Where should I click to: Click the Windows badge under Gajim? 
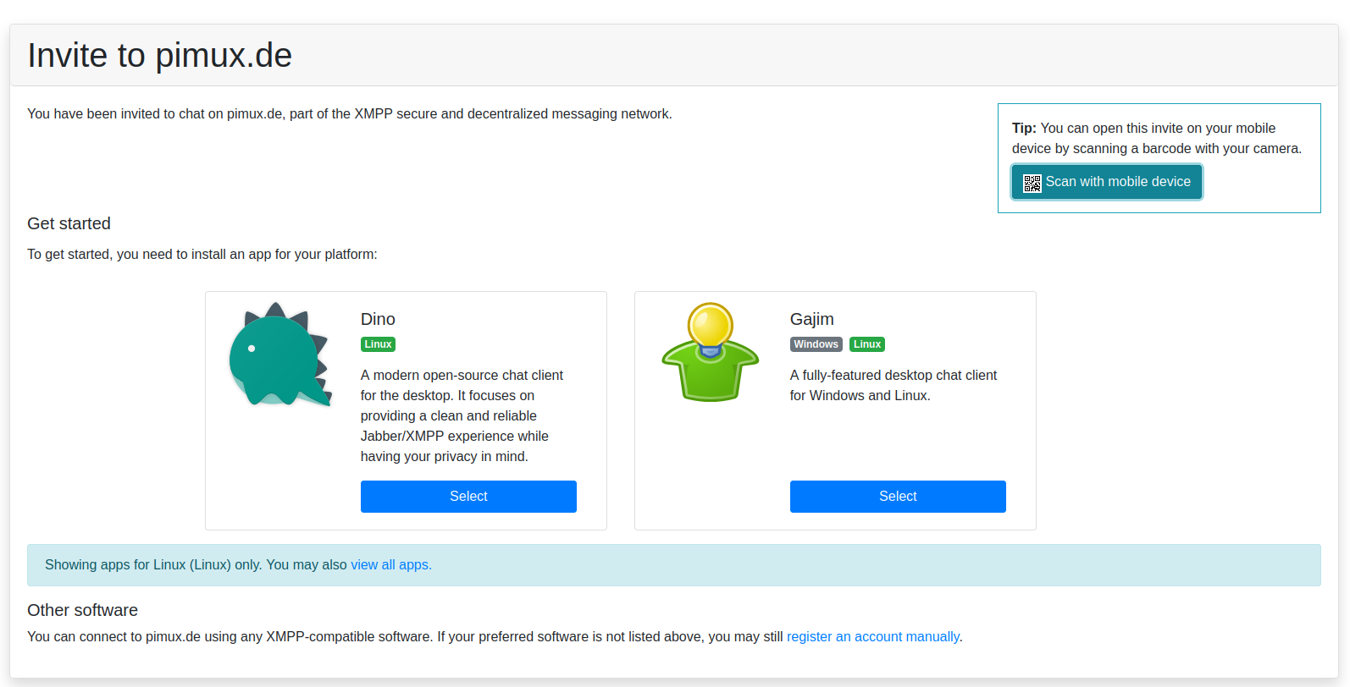tap(816, 344)
